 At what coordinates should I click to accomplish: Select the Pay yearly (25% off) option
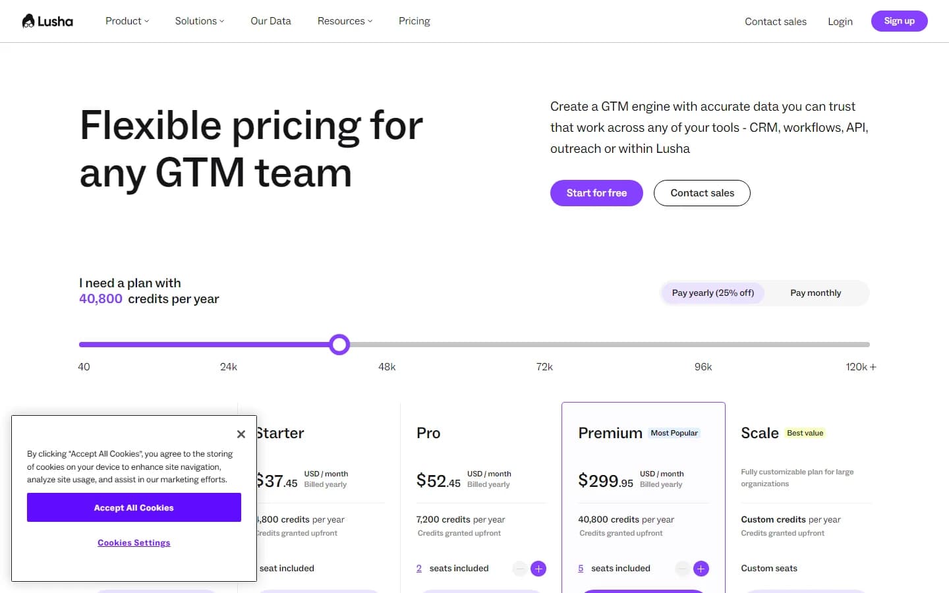[712, 293]
